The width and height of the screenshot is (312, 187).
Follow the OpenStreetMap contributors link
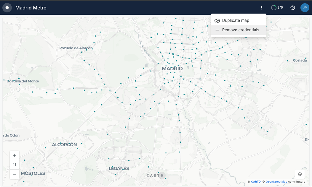click(x=276, y=182)
